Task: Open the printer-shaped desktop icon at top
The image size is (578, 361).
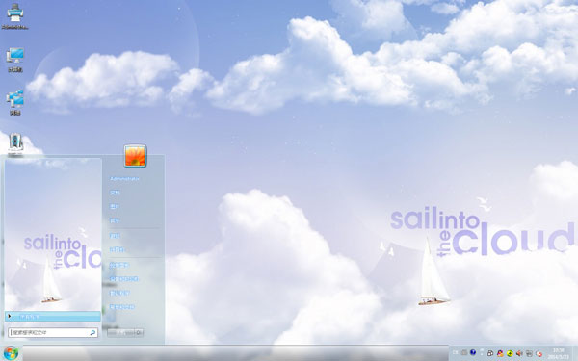Action: click(15, 13)
